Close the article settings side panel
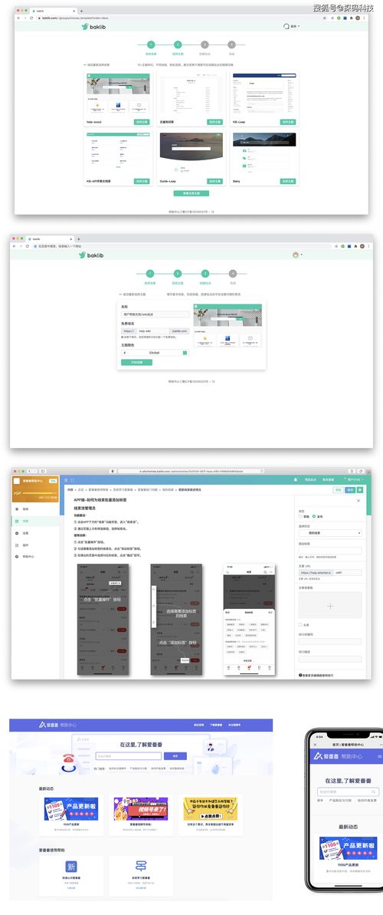This screenshot has width=383, height=915. point(358,501)
